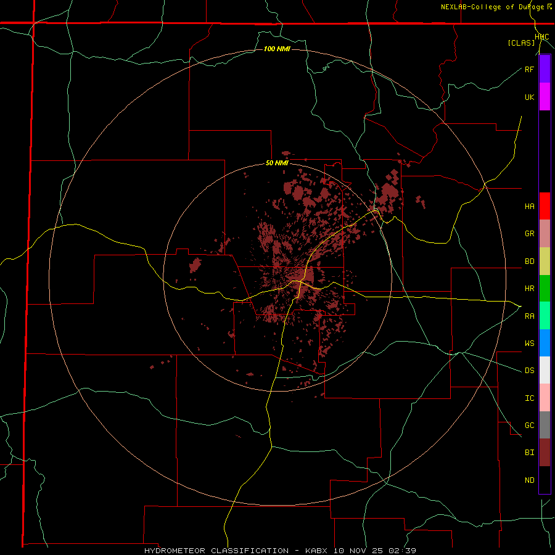Click the BD legend label
Screen dimensions: 555x555
pos(529,261)
